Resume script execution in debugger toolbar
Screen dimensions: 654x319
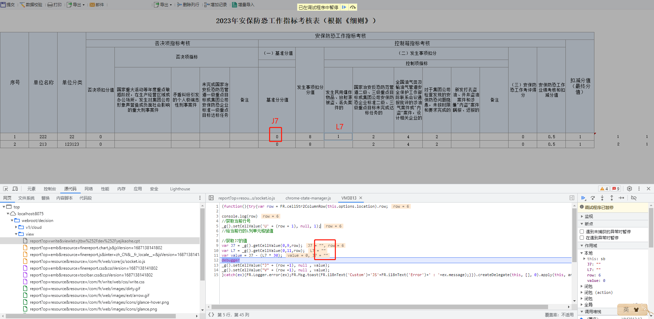click(583, 198)
